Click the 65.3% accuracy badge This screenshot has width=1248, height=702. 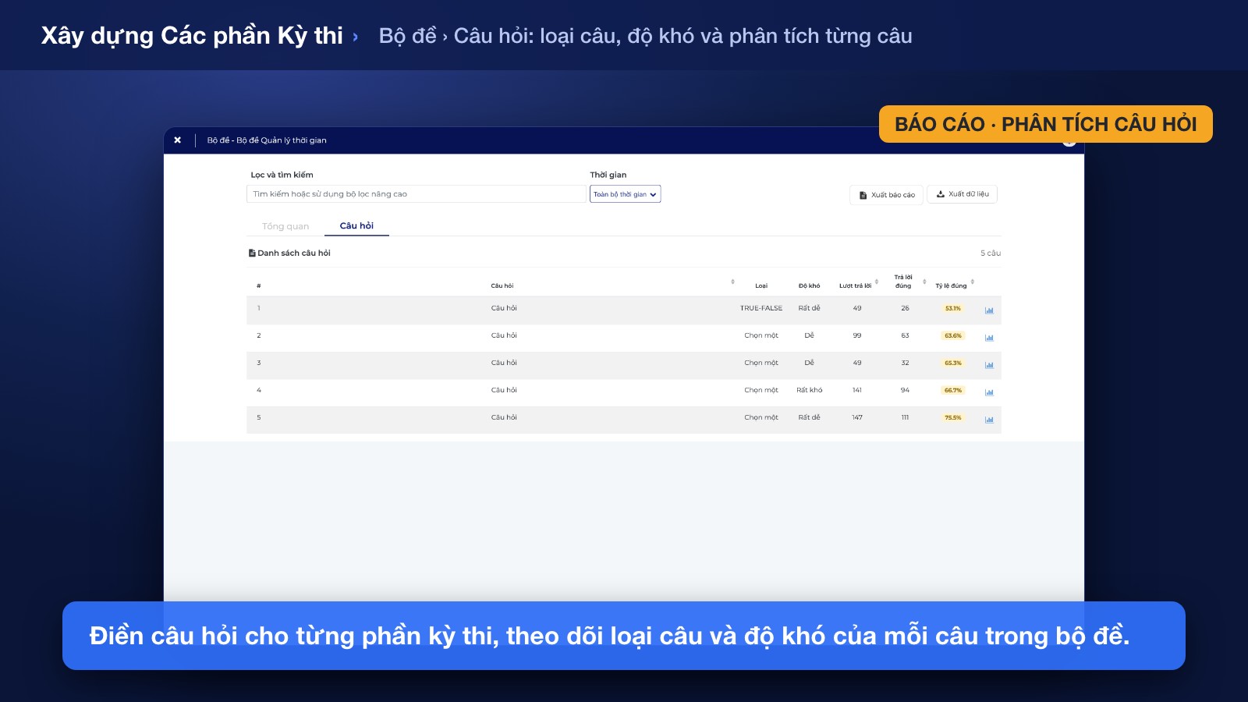click(x=953, y=363)
